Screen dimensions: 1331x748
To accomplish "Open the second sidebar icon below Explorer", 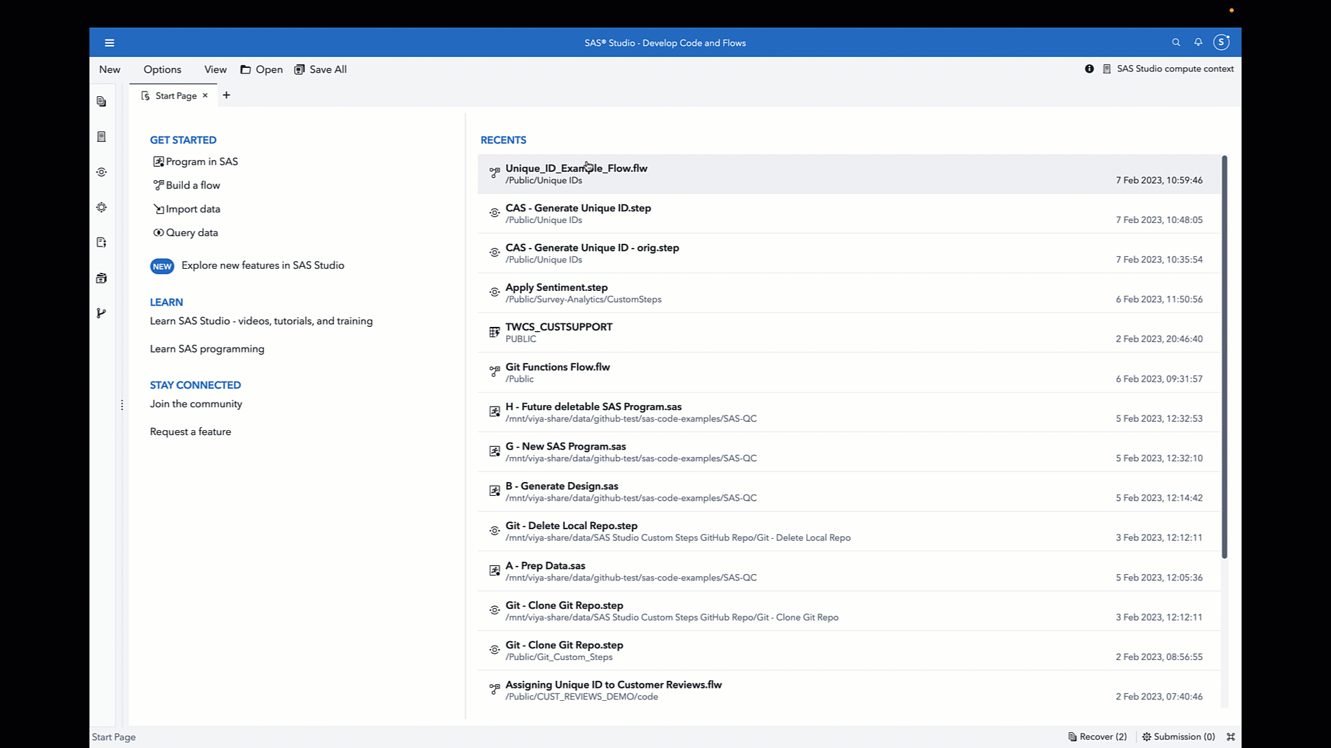I will pos(102,137).
